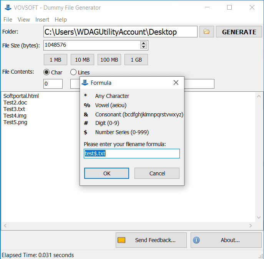Viewport: 264px width, 259px height.
Task: Decrease file size with down spinner arrow
Action: (x=143, y=47)
